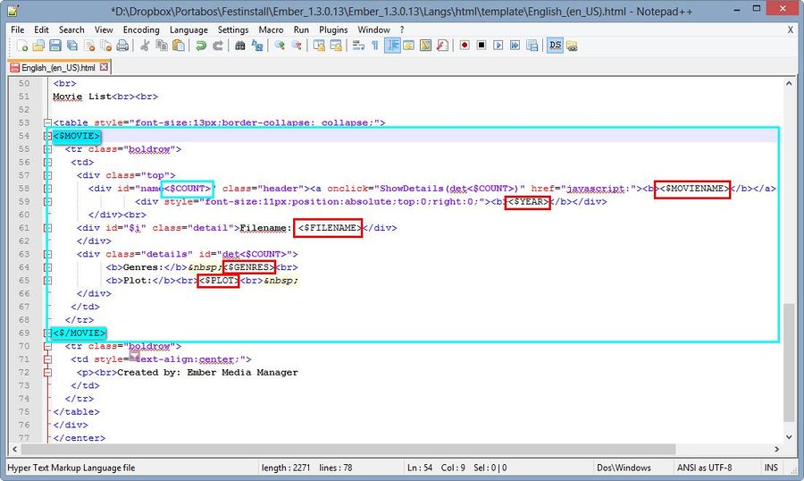Open the Encoding menu
Image resolution: width=804 pixels, height=481 pixels.
[141, 30]
